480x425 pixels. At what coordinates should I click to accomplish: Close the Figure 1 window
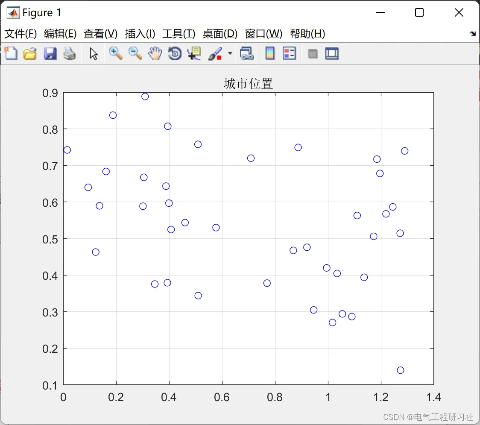point(459,12)
